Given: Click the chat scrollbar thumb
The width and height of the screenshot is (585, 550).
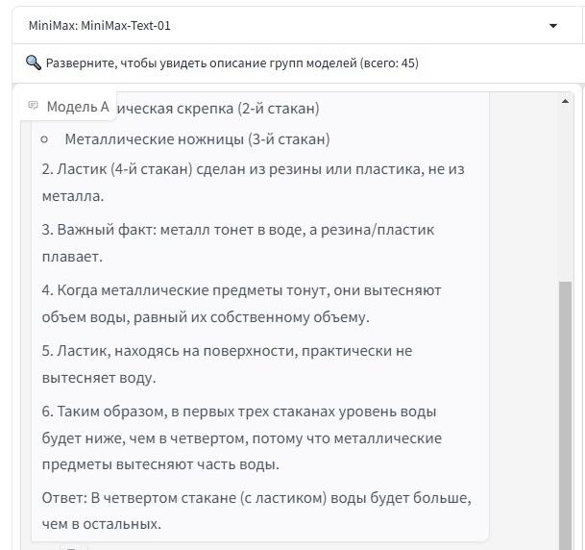Looking at the screenshot, I should (565, 404).
